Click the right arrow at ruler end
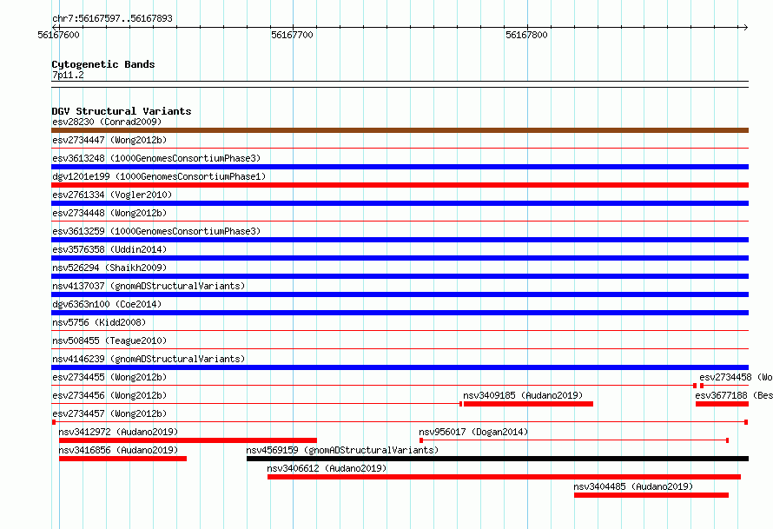 pos(745,27)
